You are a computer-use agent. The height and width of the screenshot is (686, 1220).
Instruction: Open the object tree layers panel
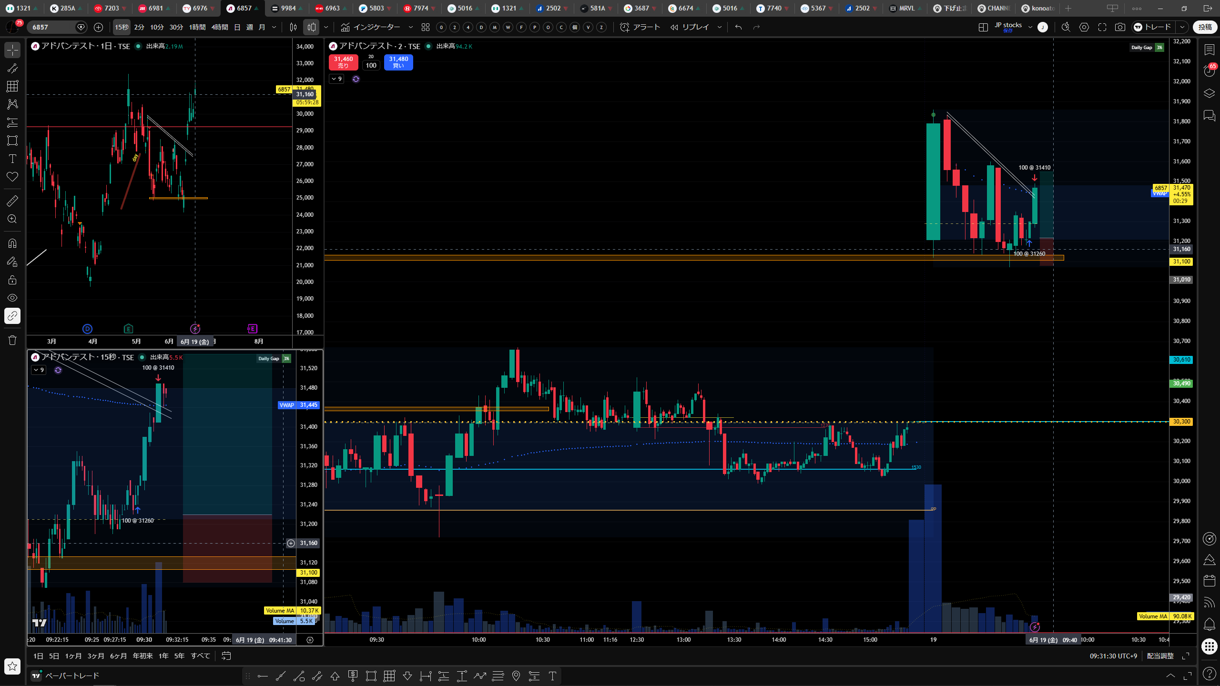[1210, 93]
